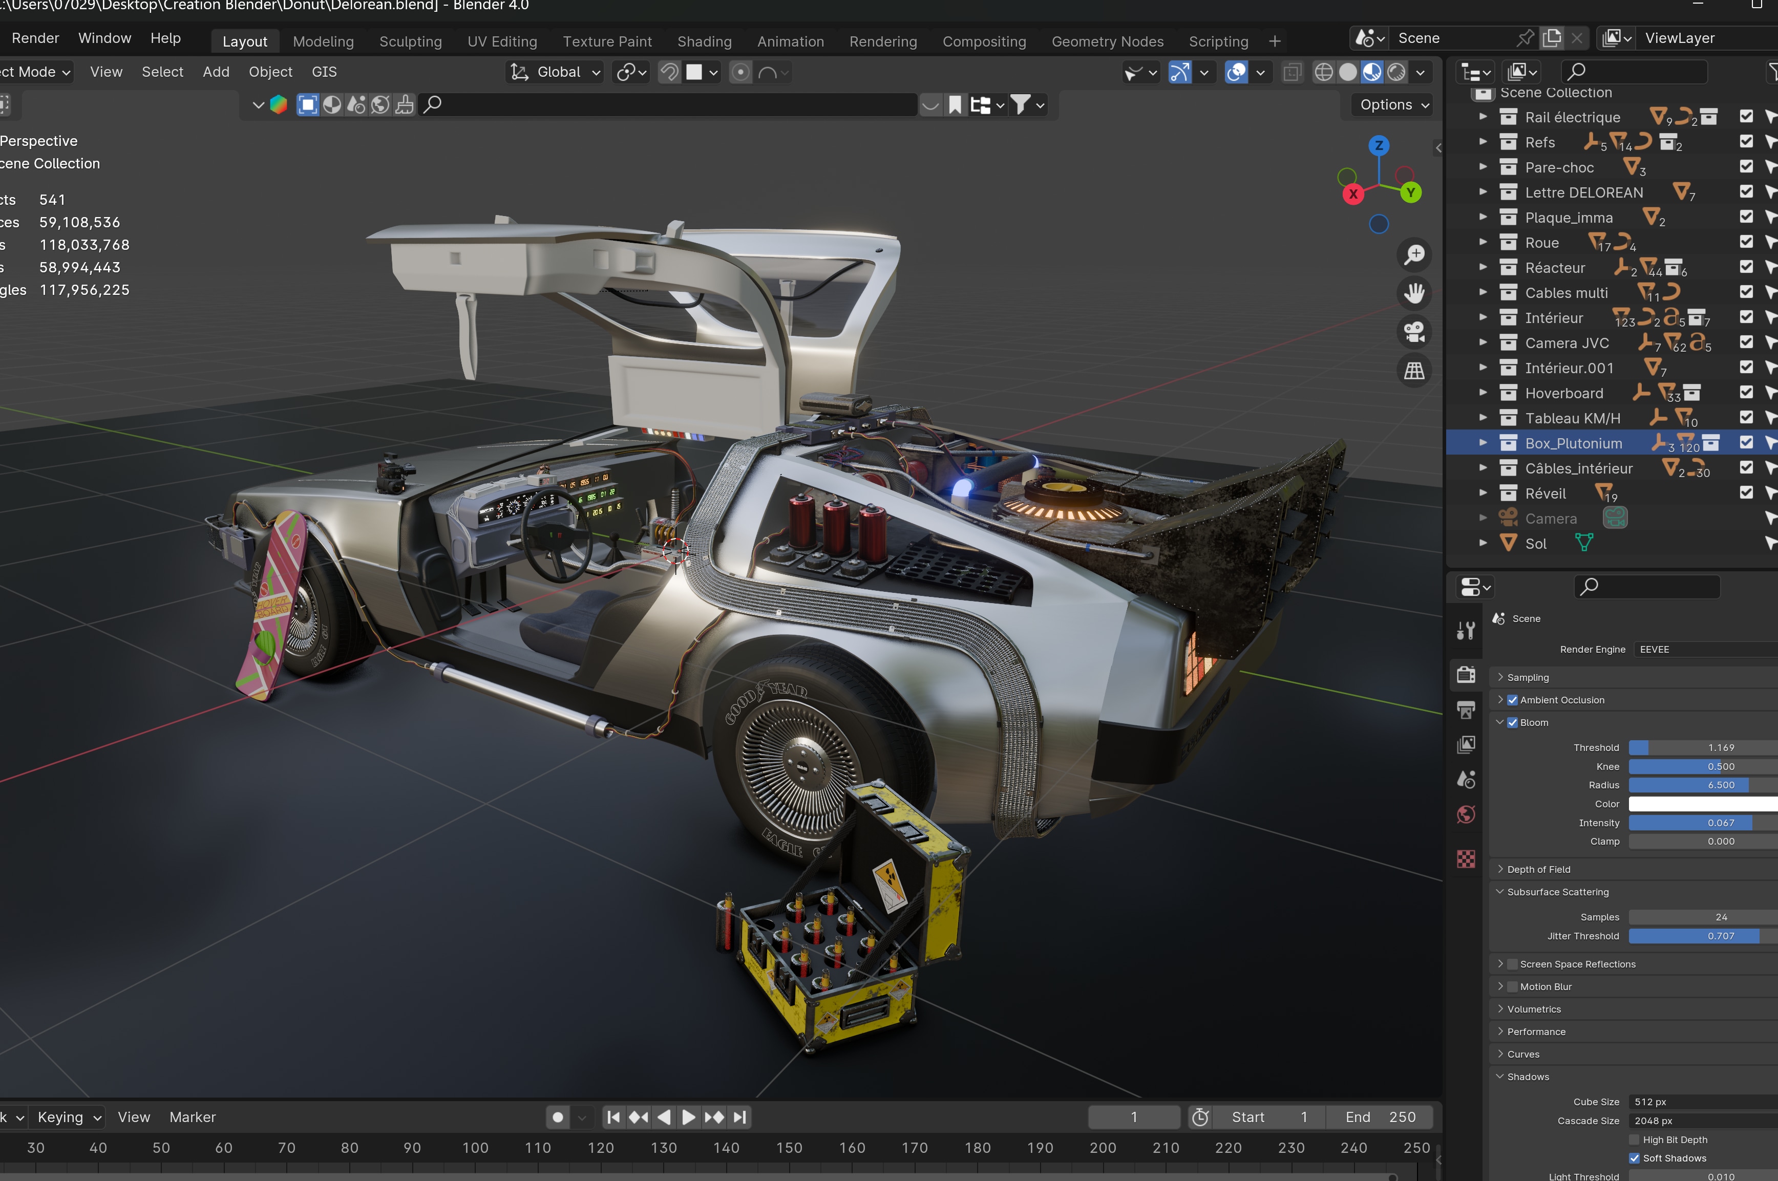
Task: Open the Object menu
Action: [x=270, y=72]
